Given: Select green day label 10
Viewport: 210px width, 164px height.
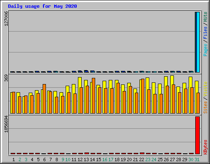Looking at the screenshot, I should tap(68, 159).
